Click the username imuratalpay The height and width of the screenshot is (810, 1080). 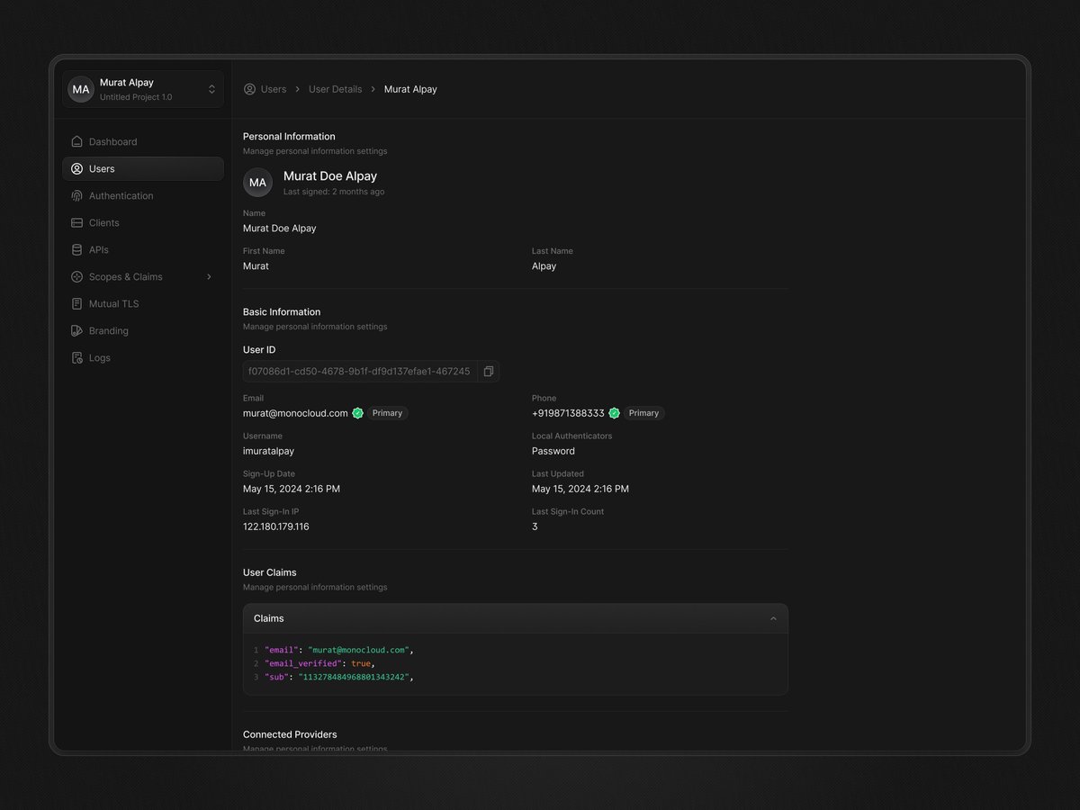(x=268, y=451)
